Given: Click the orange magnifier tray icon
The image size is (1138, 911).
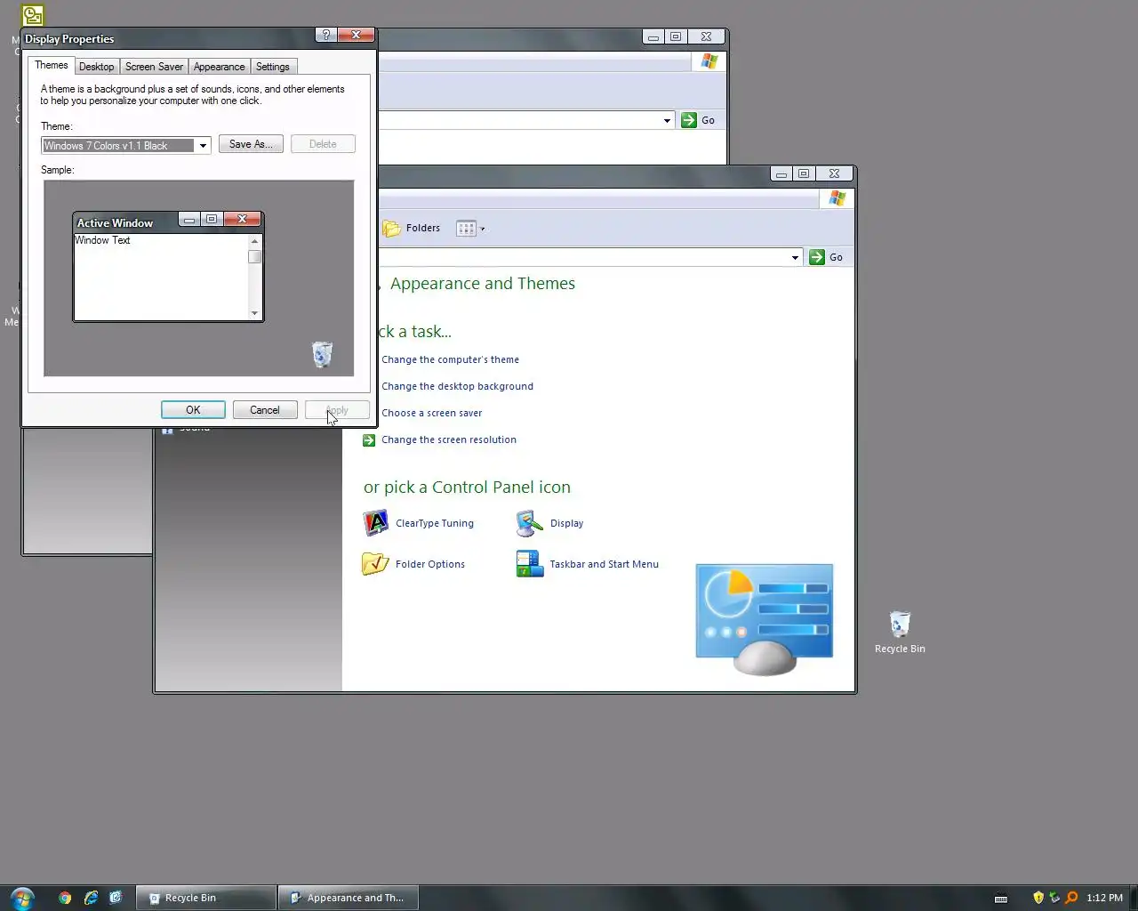Looking at the screenshot, I should pos(1071,898).
